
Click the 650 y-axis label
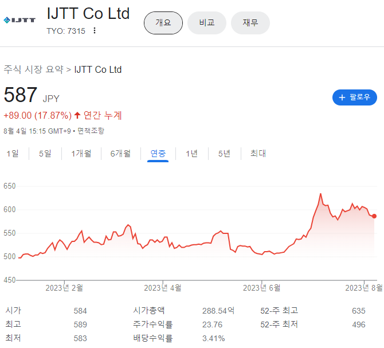tap(10, 186)
